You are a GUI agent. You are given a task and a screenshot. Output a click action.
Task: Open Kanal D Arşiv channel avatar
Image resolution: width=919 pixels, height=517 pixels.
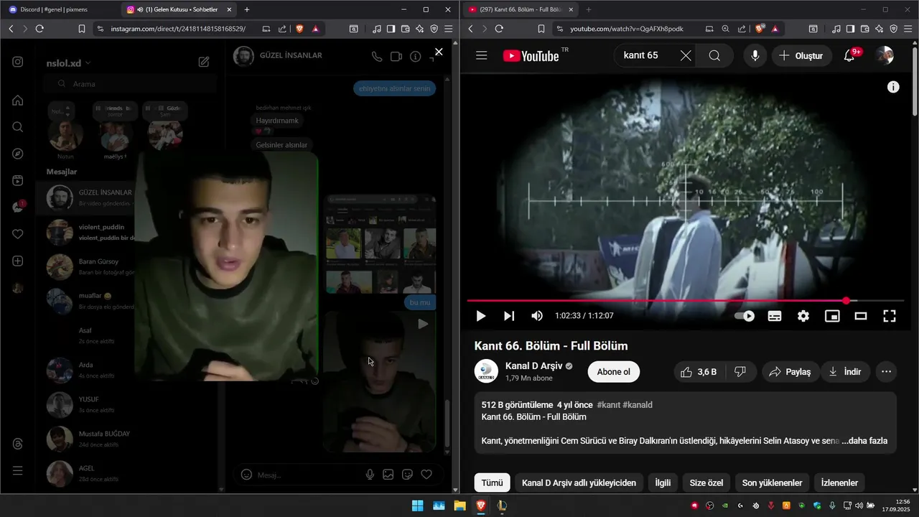coord(486,371)
